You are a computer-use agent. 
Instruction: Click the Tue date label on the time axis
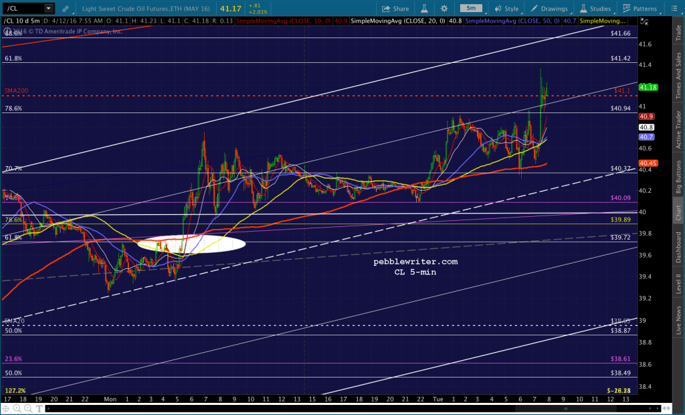tap(437, 399)
